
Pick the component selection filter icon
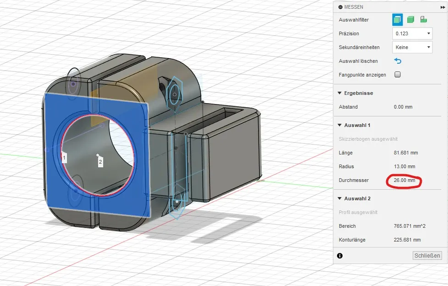click(424, 20)
